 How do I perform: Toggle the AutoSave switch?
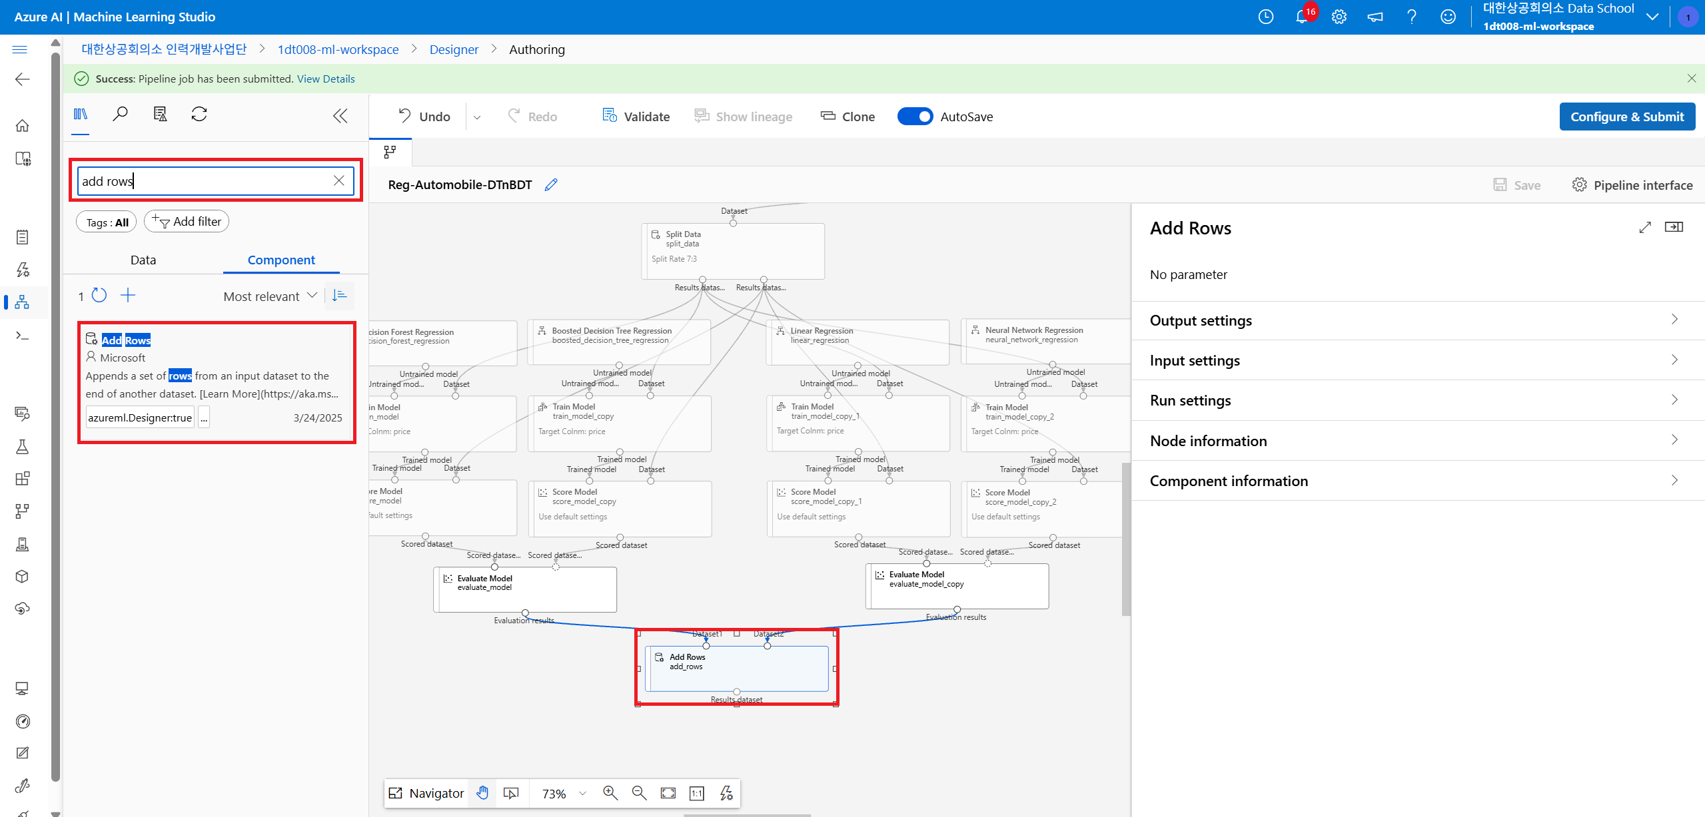pos(915,117)
